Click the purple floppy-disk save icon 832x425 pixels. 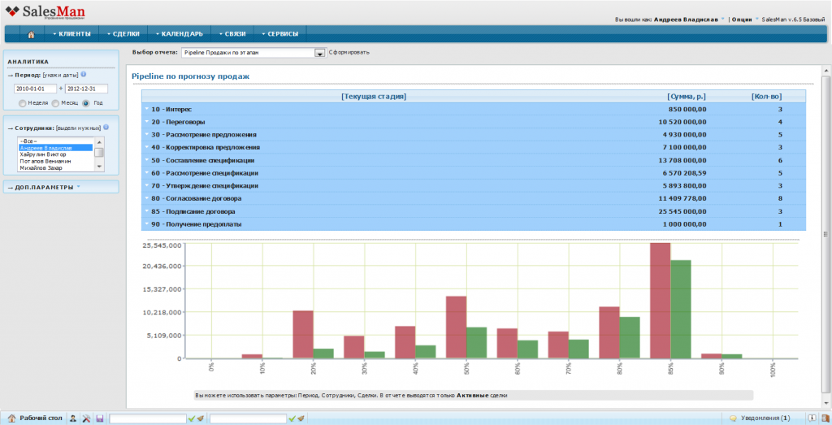[99, 418]
